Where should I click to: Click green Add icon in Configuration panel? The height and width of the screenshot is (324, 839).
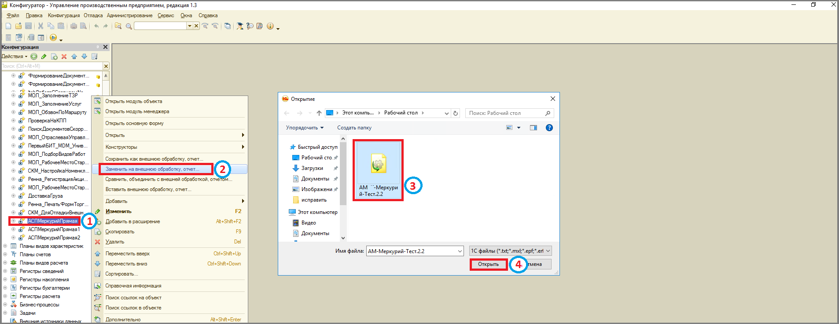point(34,56)
